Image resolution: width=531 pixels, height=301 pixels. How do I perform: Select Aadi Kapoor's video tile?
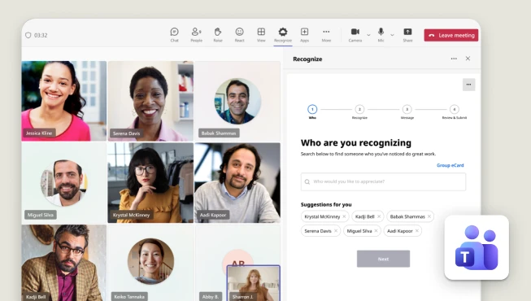[x=237, y=183]
